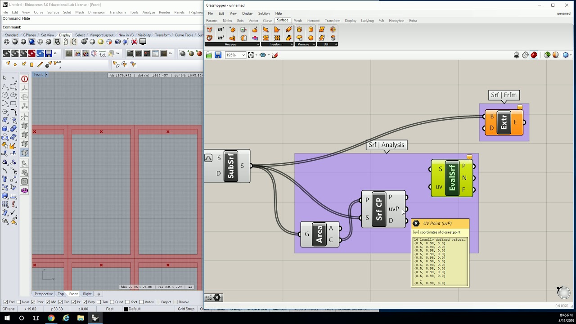576x324 pixels.
Task: Click the Rhino save floppy disk toolbar icon
Action: tap(48, 53)
